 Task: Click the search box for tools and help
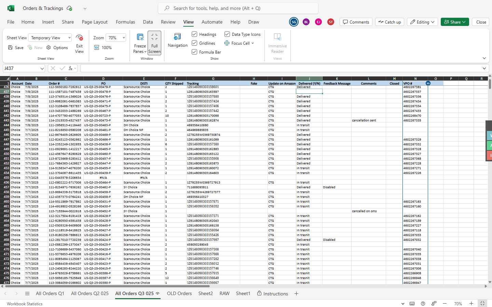coord(238,8)
